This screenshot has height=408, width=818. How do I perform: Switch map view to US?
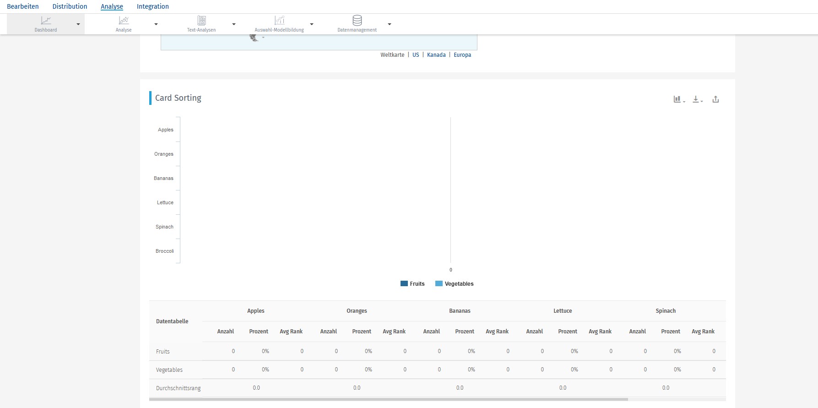pyautogui.click(x=416, y=55)
